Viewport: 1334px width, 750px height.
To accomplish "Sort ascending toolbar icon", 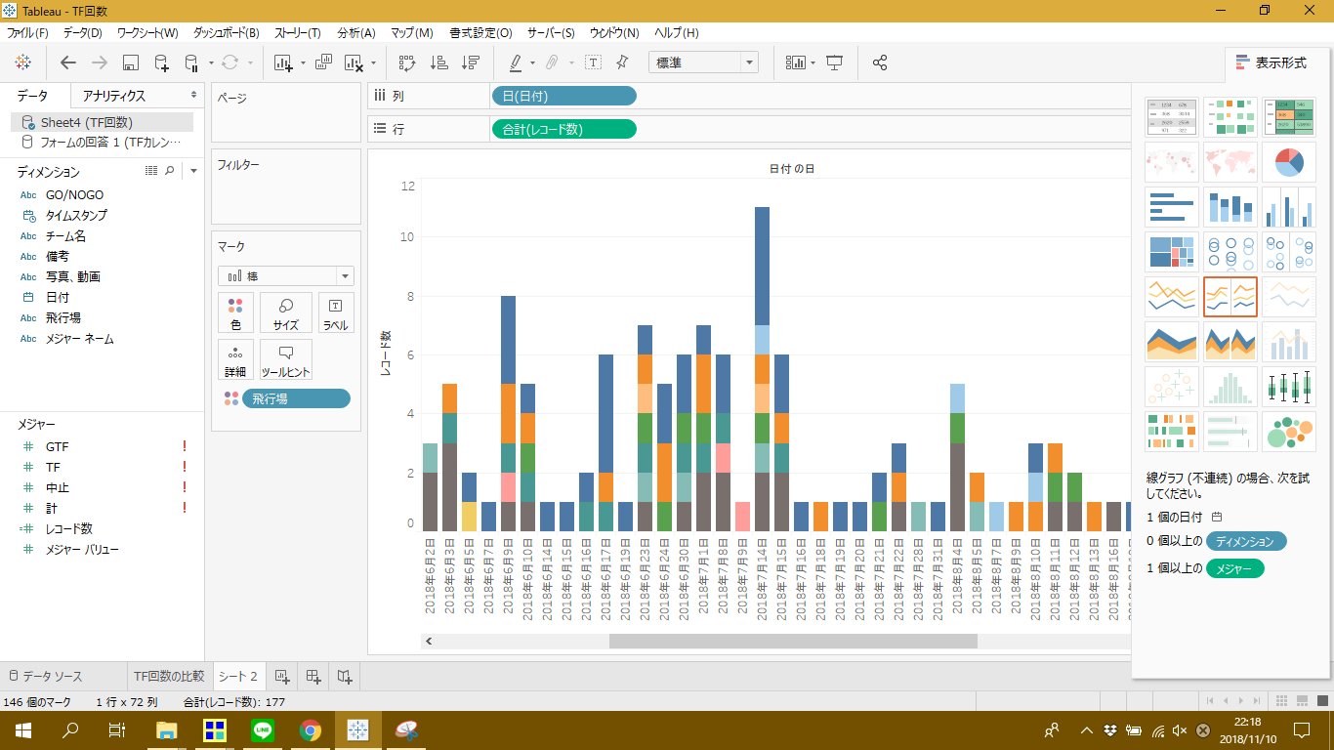I will [438, 62].
